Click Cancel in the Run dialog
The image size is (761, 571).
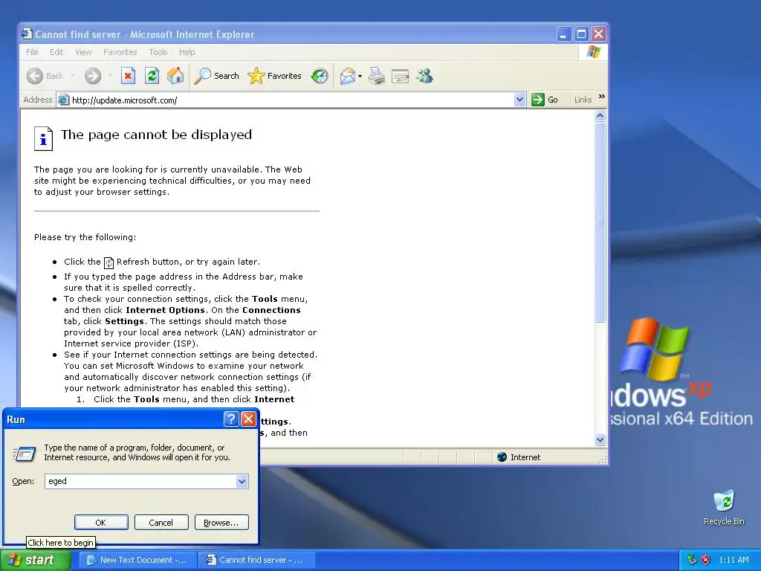161,523
